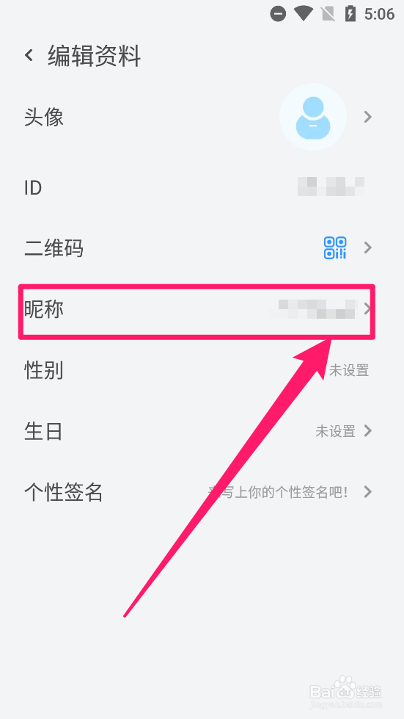Tap the battery charging status icon

click(350, 14)
